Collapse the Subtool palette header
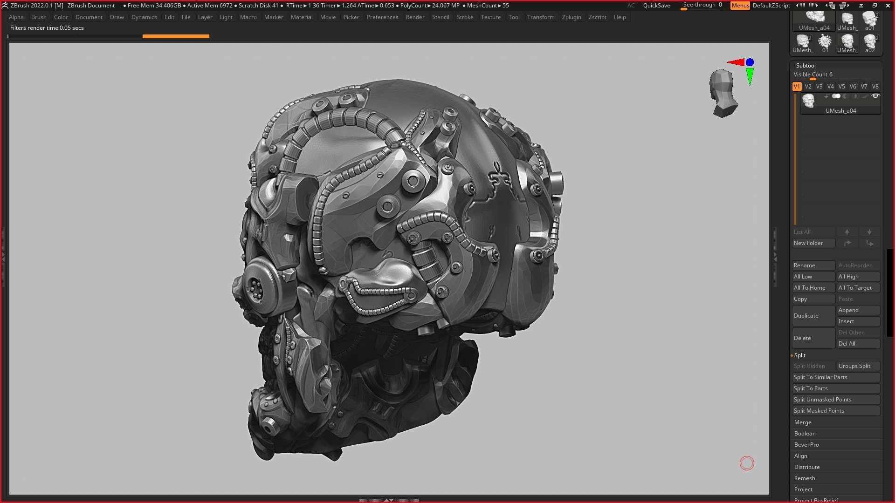Image resolution: width=895 pixels, height=503 pixels. pos(806,66)
